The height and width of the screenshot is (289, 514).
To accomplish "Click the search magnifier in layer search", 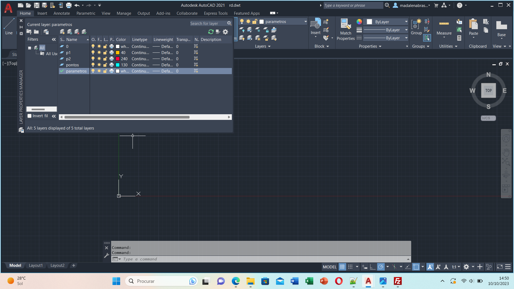I will click(x=229, y=23).
